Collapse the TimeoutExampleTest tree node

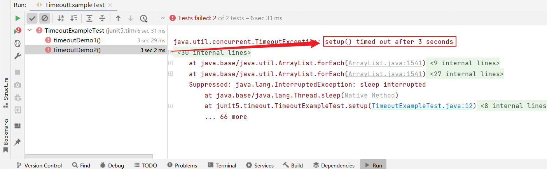[30, 30]
